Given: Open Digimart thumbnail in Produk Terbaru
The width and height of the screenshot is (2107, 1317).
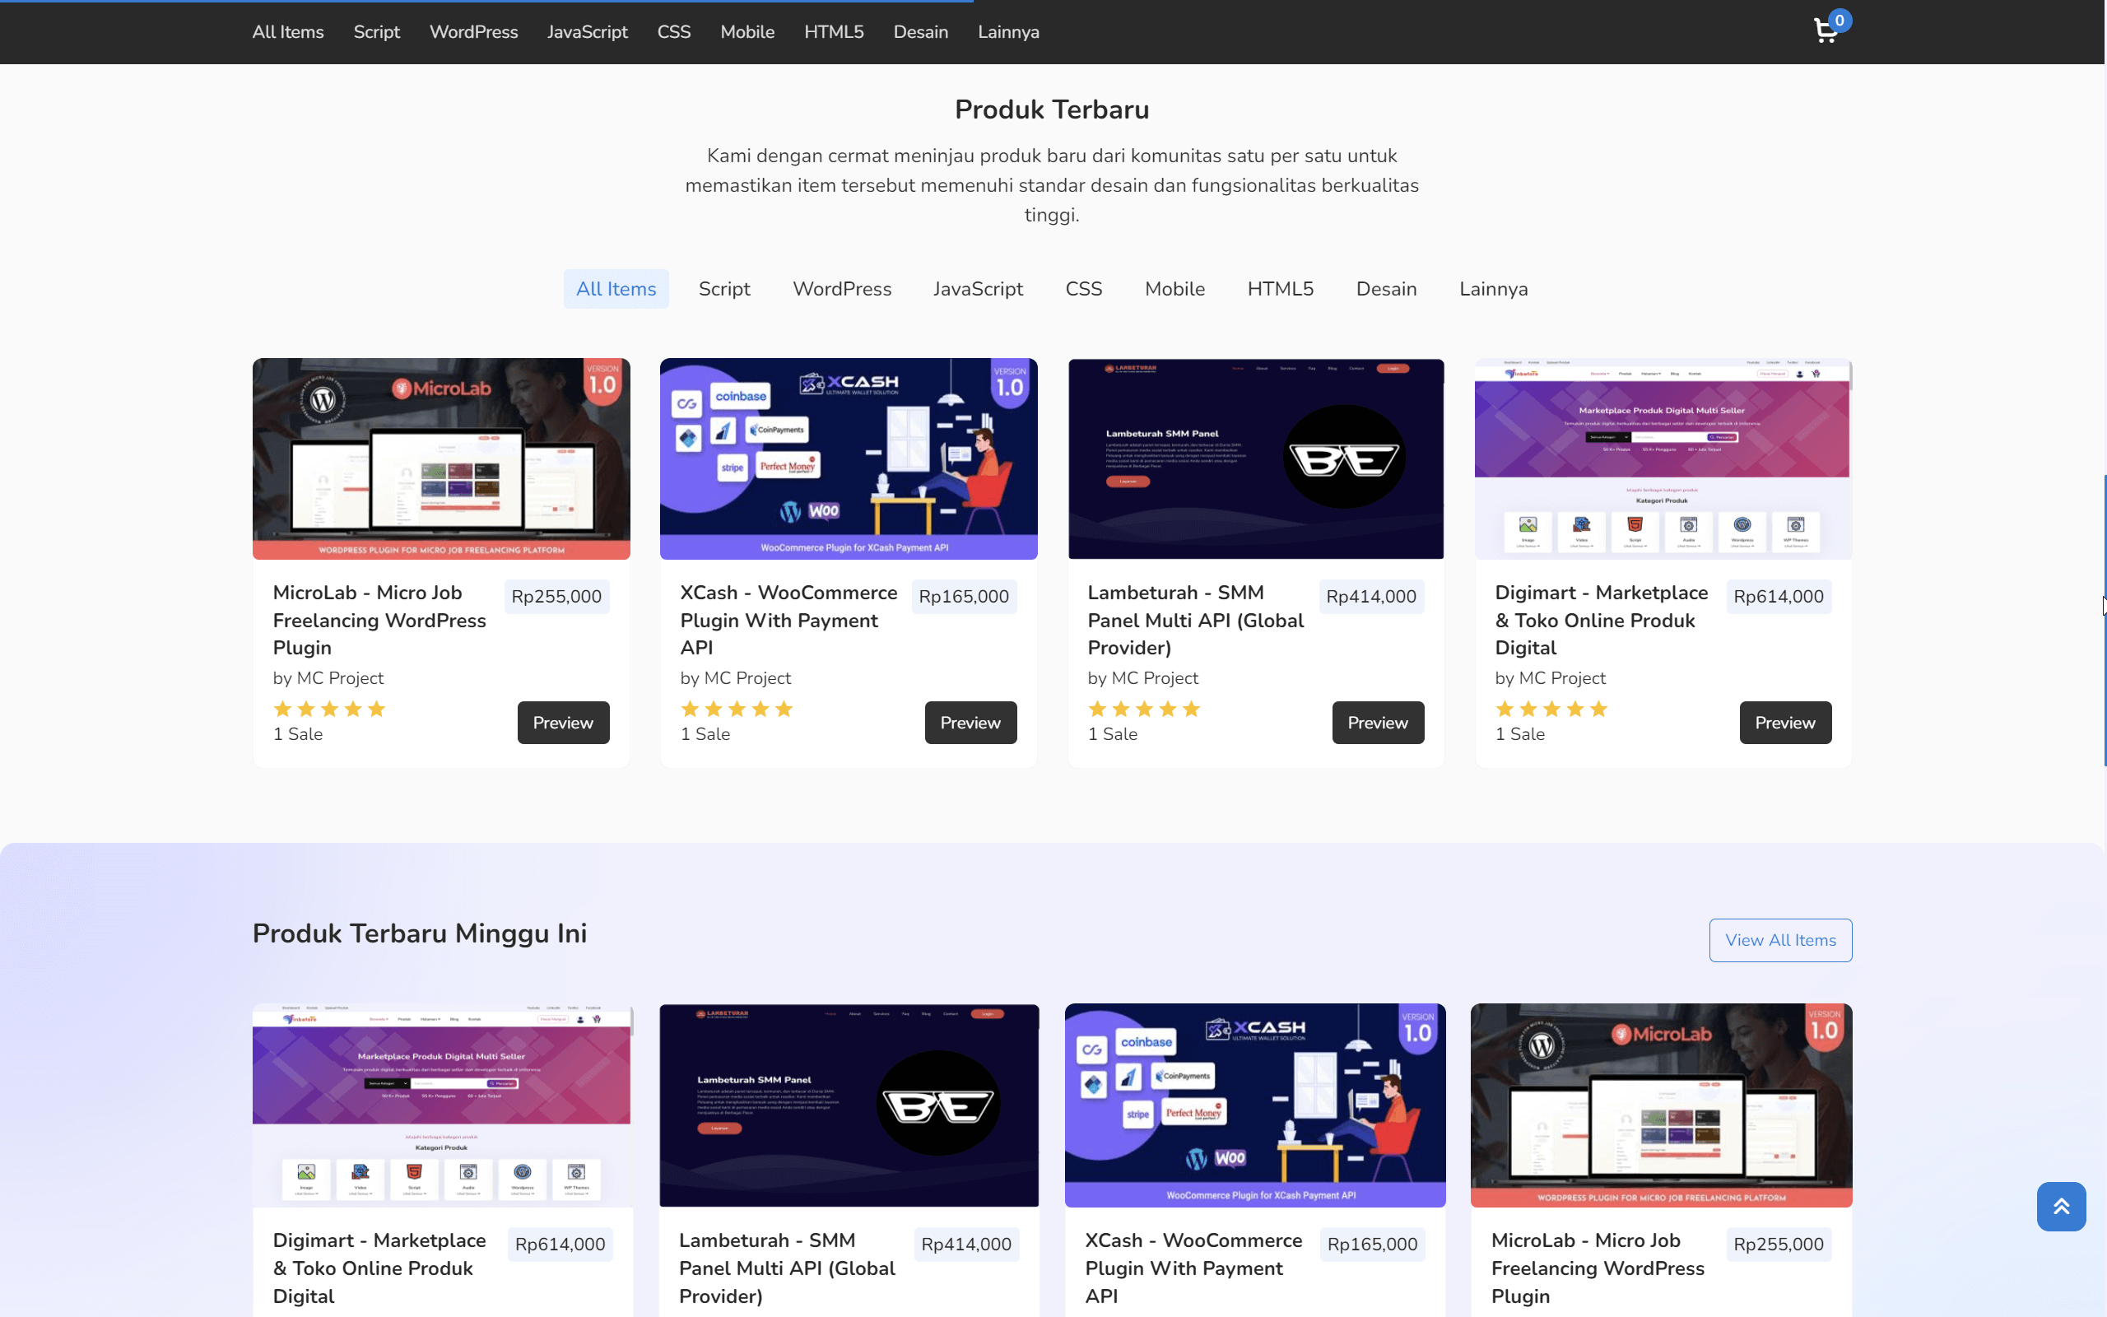Looking at the screenshot, I should (1663, 458).
